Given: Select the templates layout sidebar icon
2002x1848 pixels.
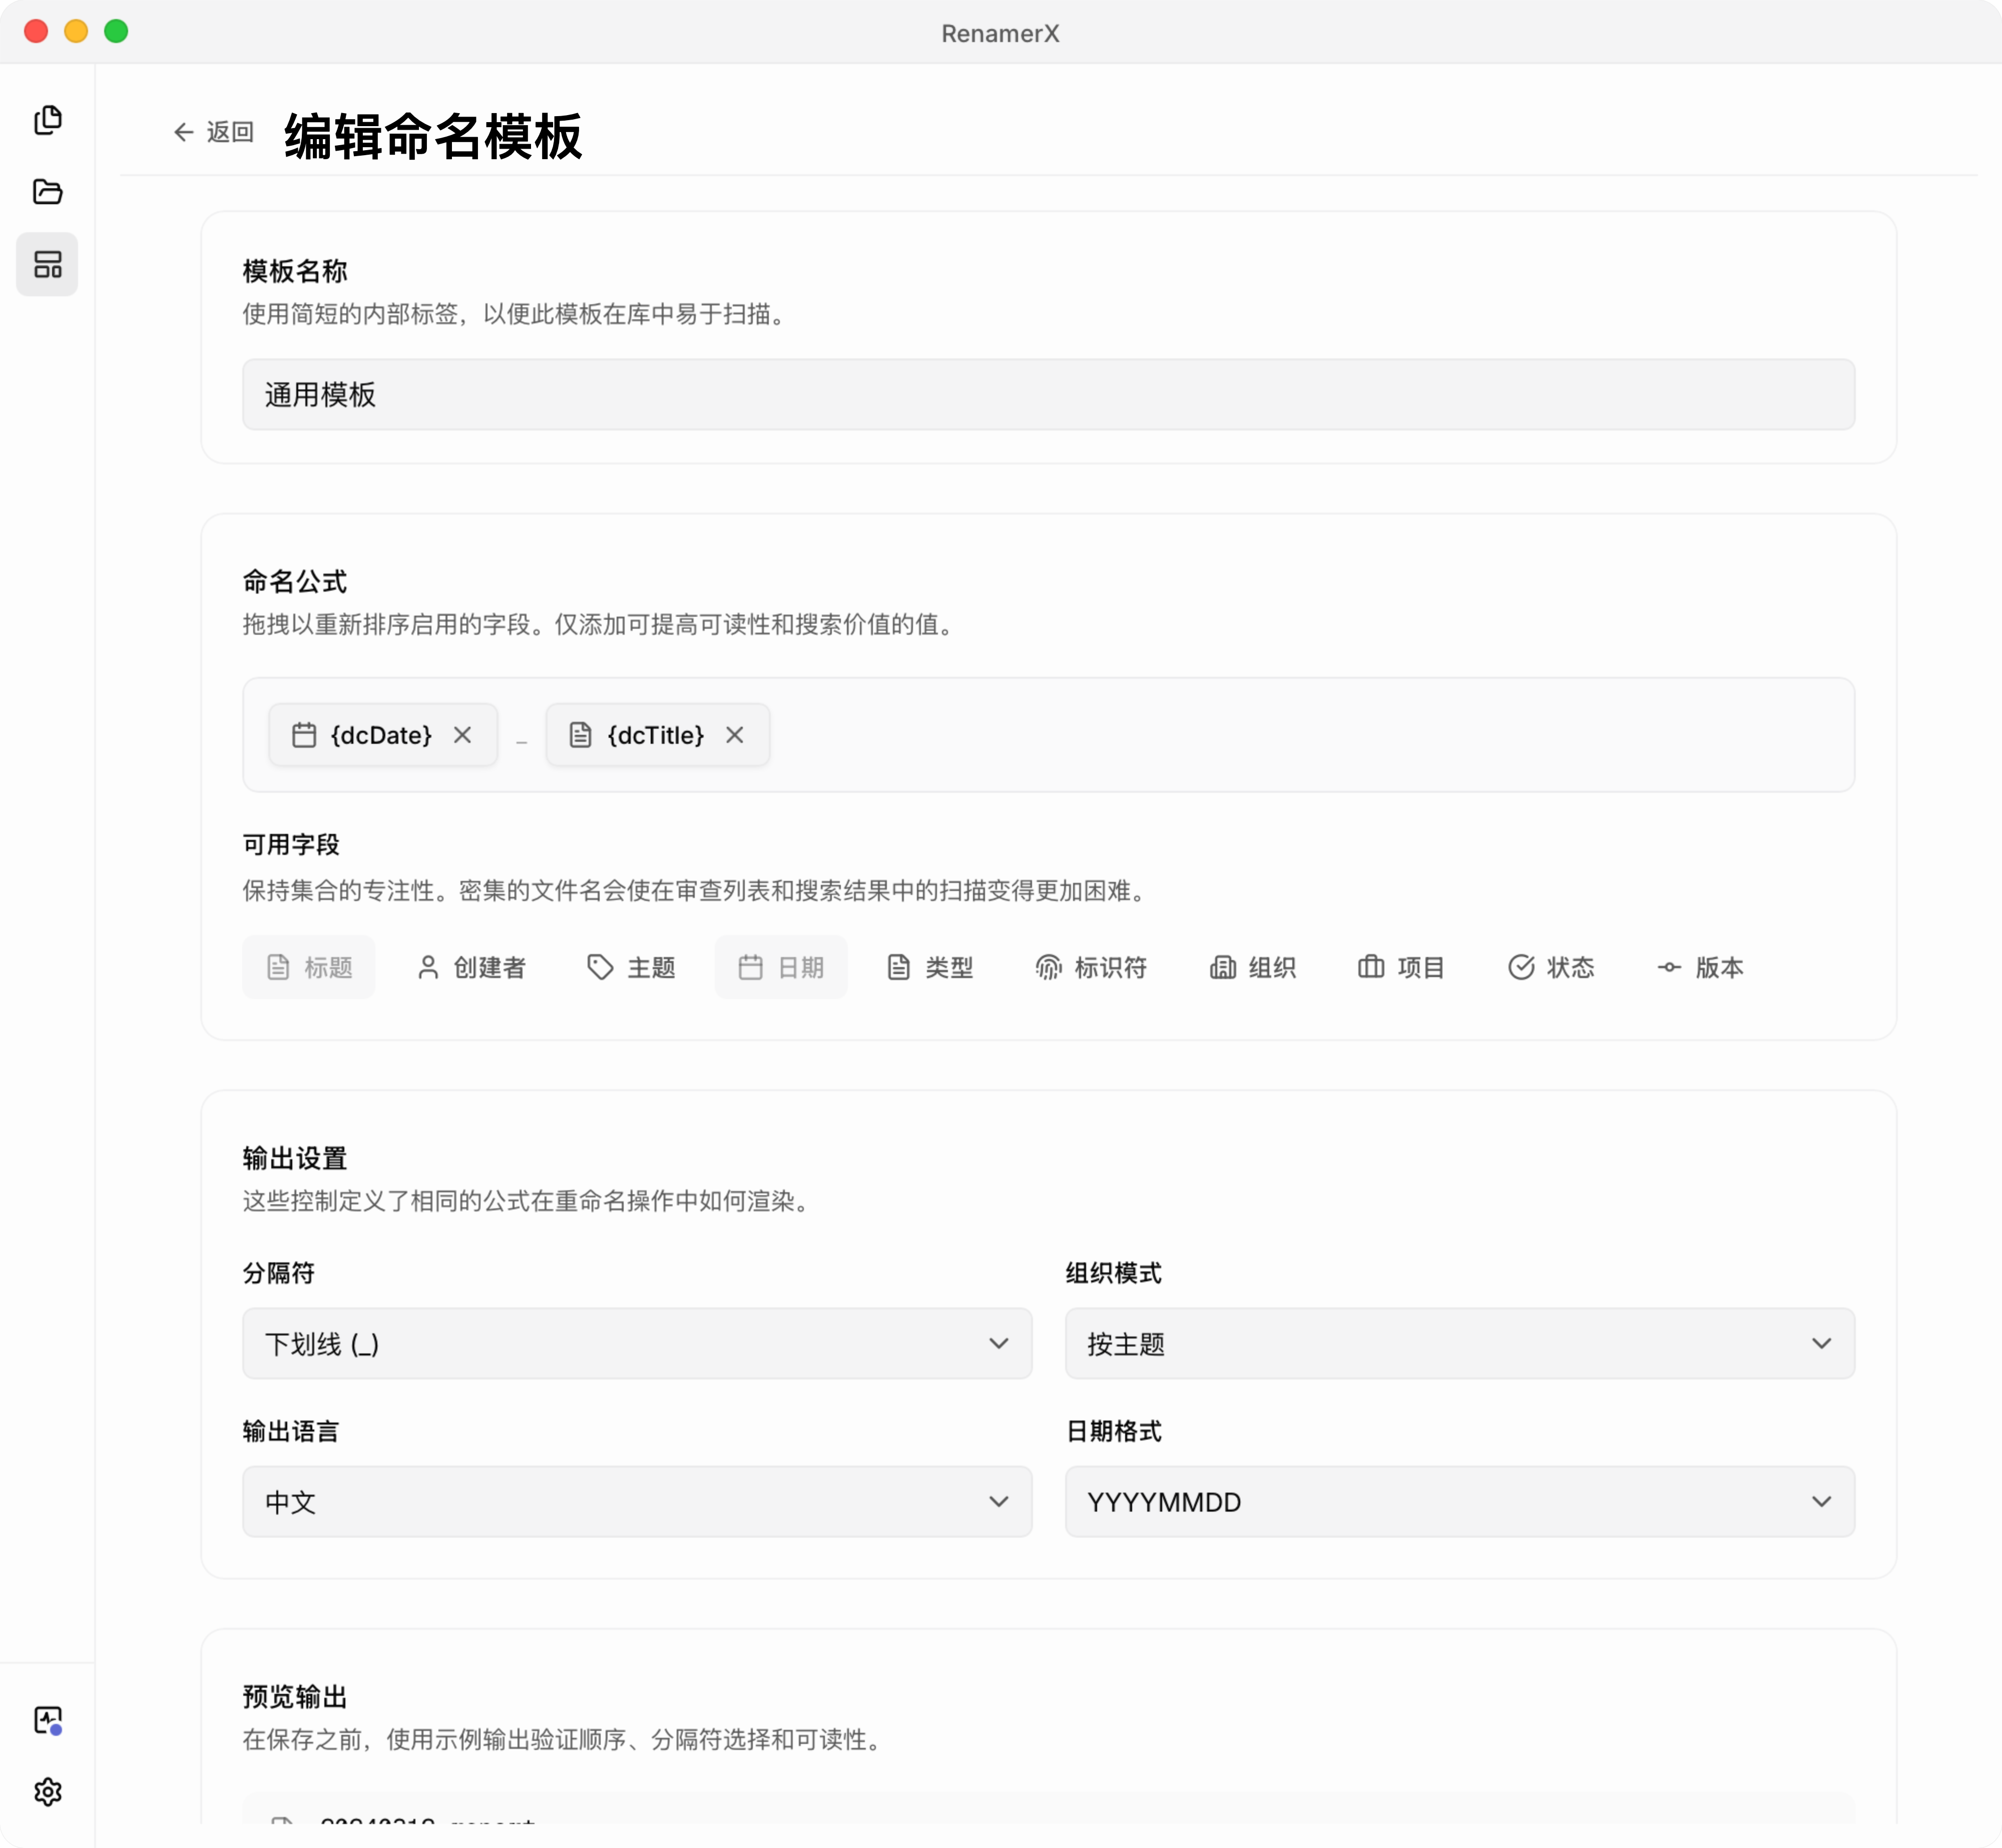Looking at the screenshot, I should (x=47, y=264).
